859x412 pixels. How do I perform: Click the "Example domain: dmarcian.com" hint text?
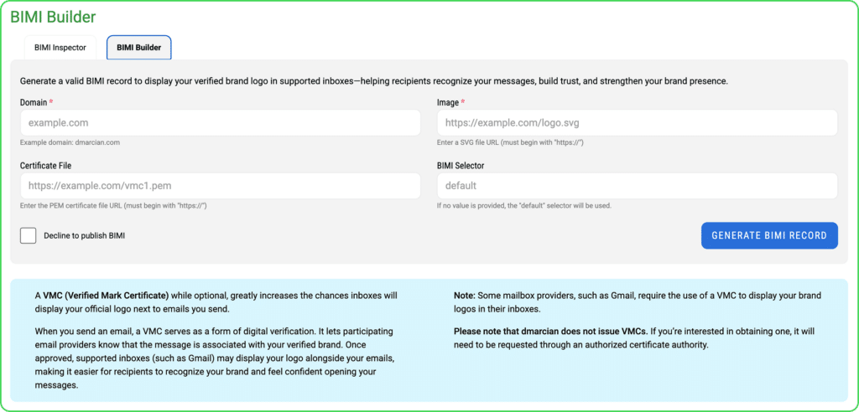[70, 142]
